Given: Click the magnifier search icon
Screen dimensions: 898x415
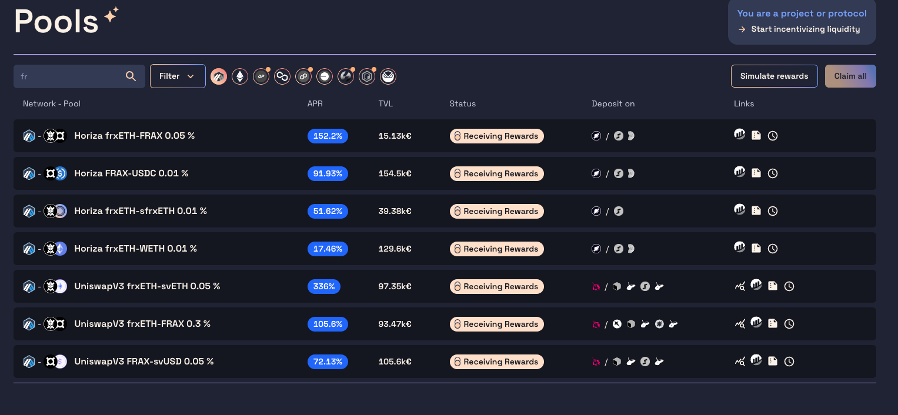Looking at the screenshot, I should tap(131, 76).
